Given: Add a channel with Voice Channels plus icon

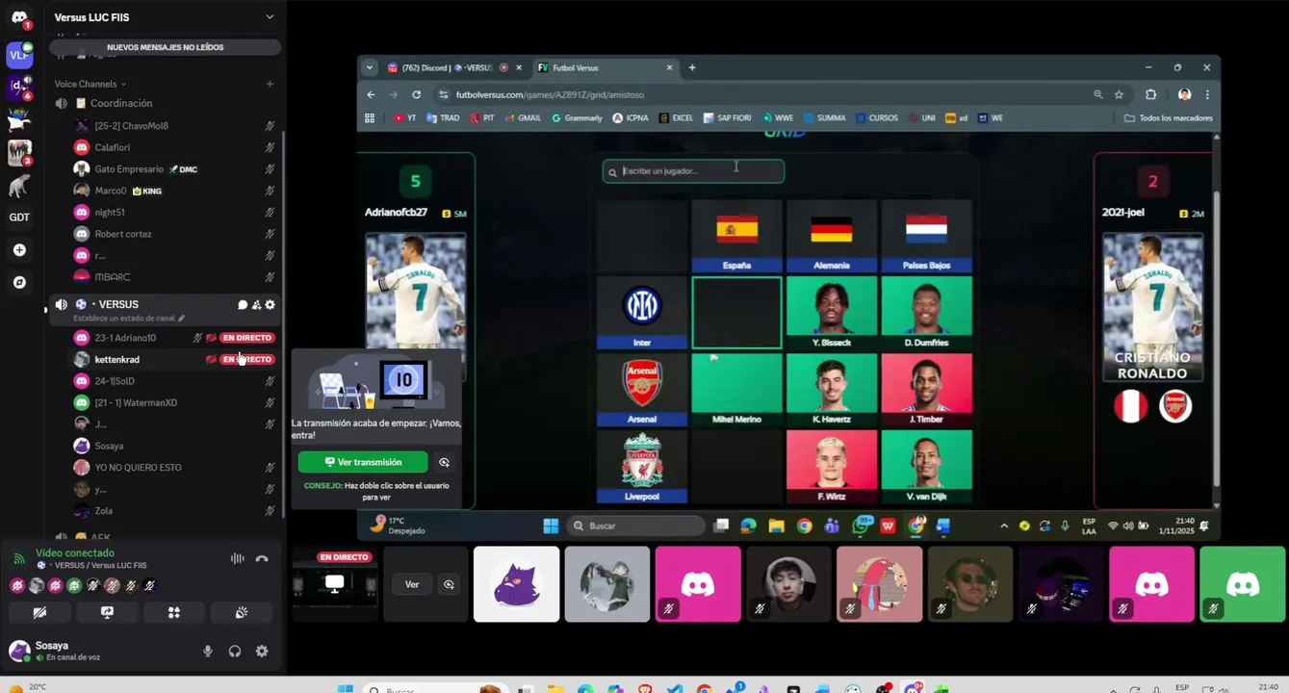Looking at the screenshot, I should click(270, 84).
